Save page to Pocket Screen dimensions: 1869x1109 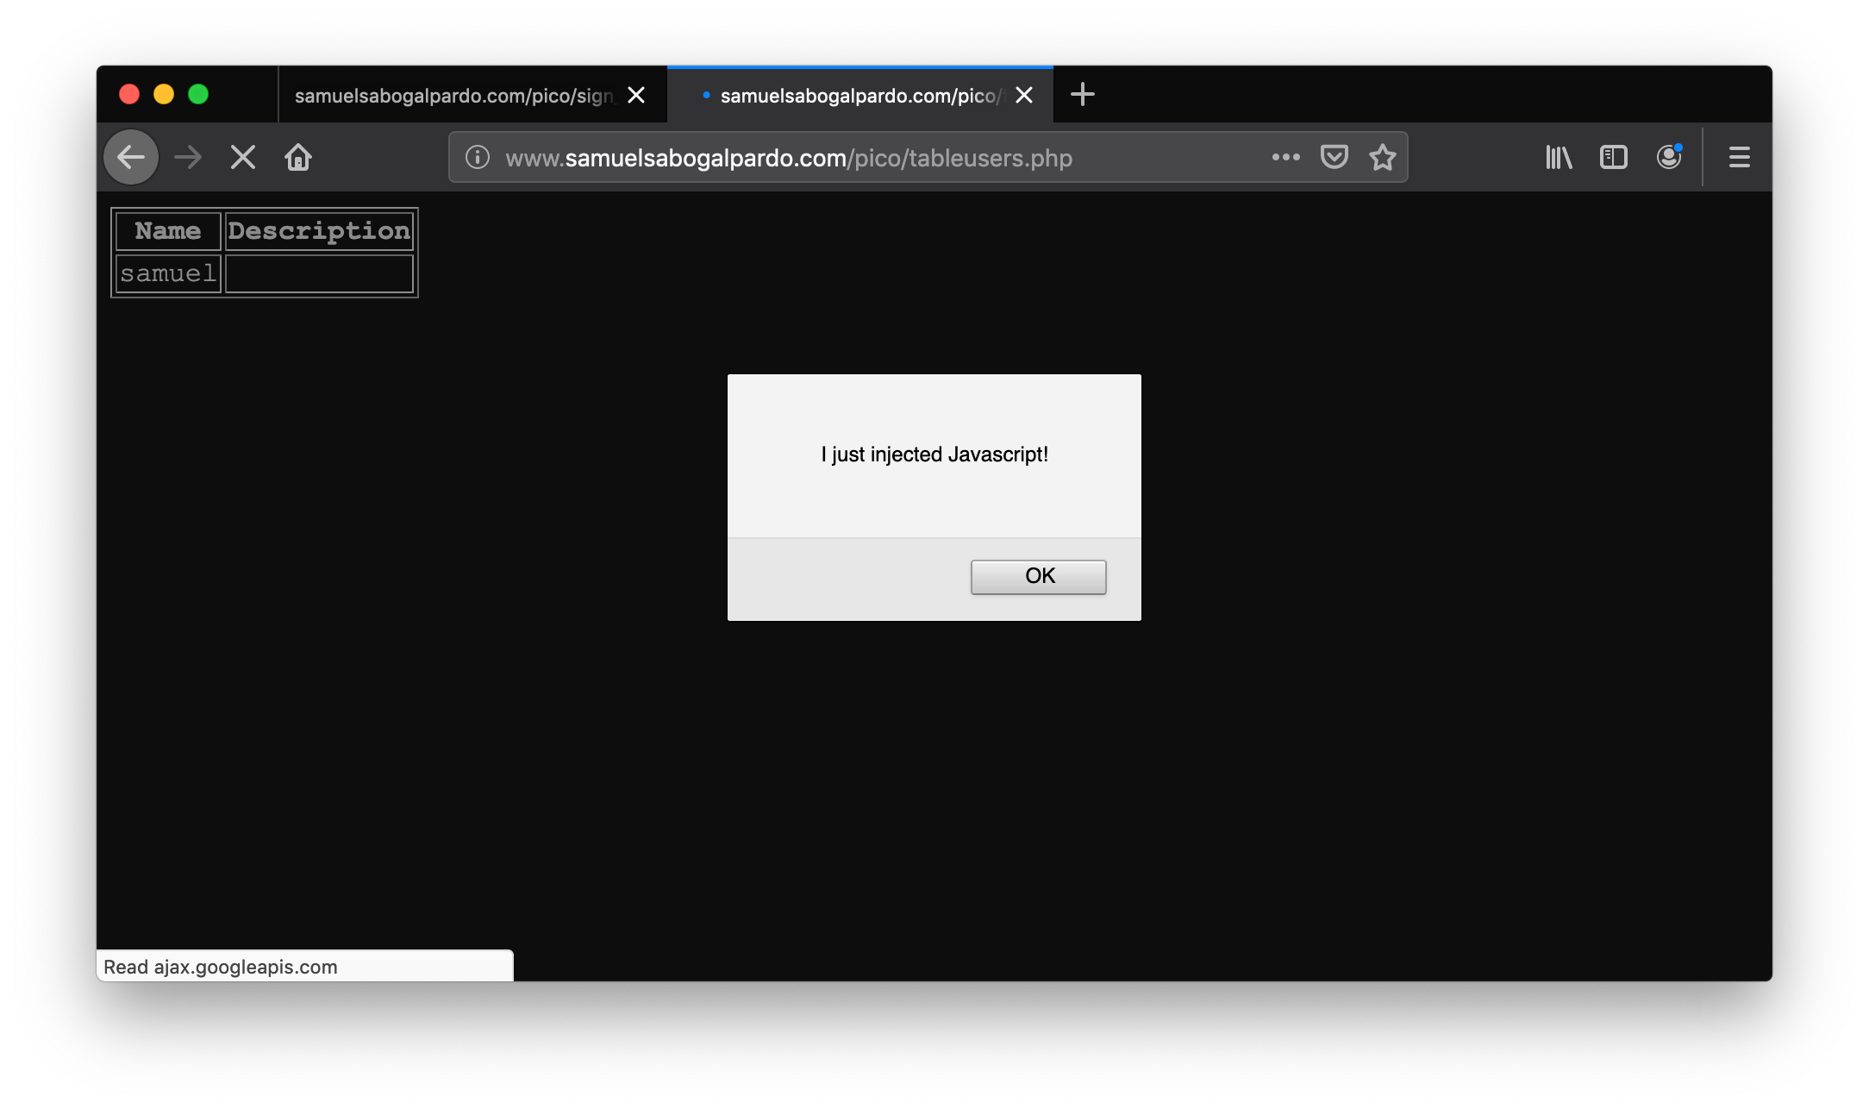(1334, 158)
